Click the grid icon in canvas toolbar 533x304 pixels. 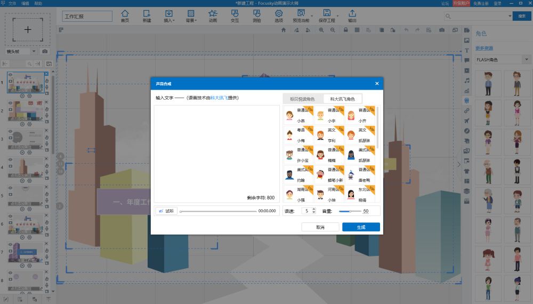(x=357, y=30)
